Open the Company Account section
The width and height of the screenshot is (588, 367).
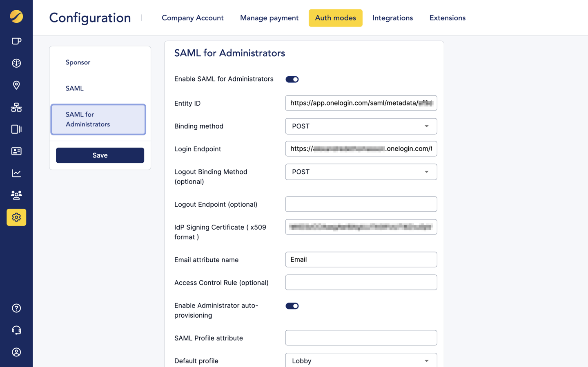point(192,18)
